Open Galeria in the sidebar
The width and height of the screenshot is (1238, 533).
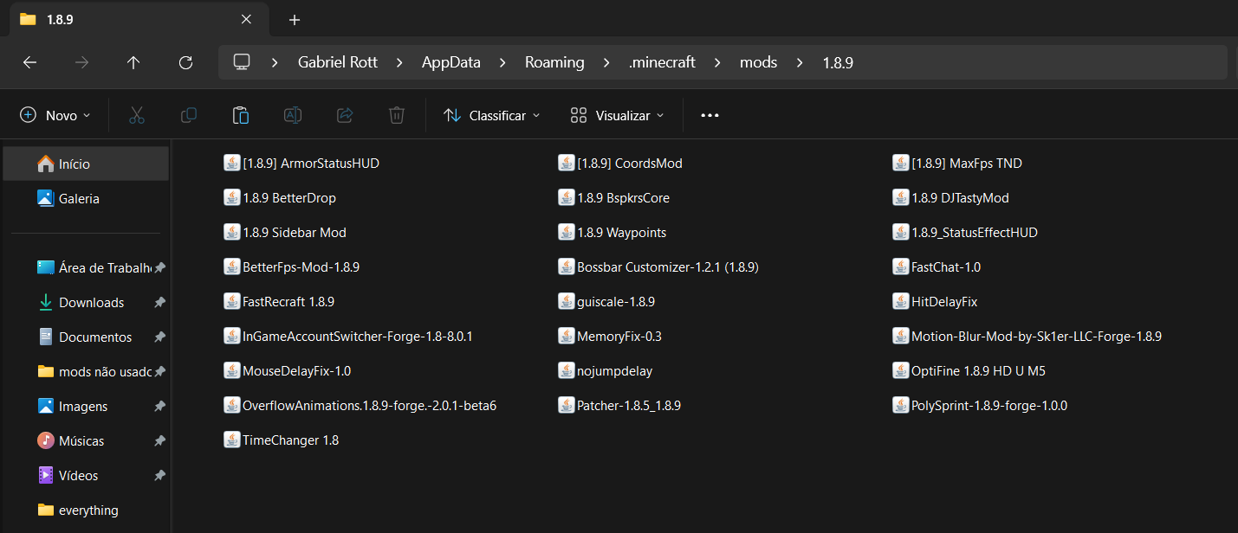86,198
